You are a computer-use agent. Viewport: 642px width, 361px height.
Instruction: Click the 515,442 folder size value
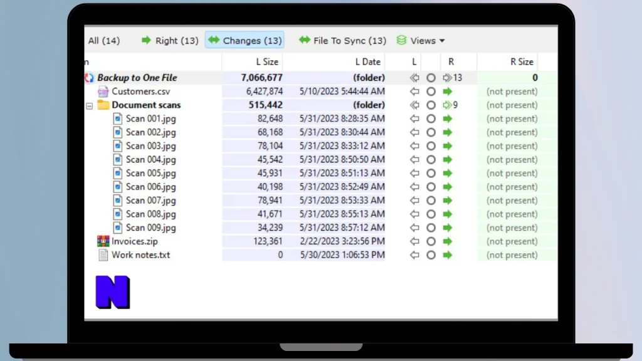[265, 105]
